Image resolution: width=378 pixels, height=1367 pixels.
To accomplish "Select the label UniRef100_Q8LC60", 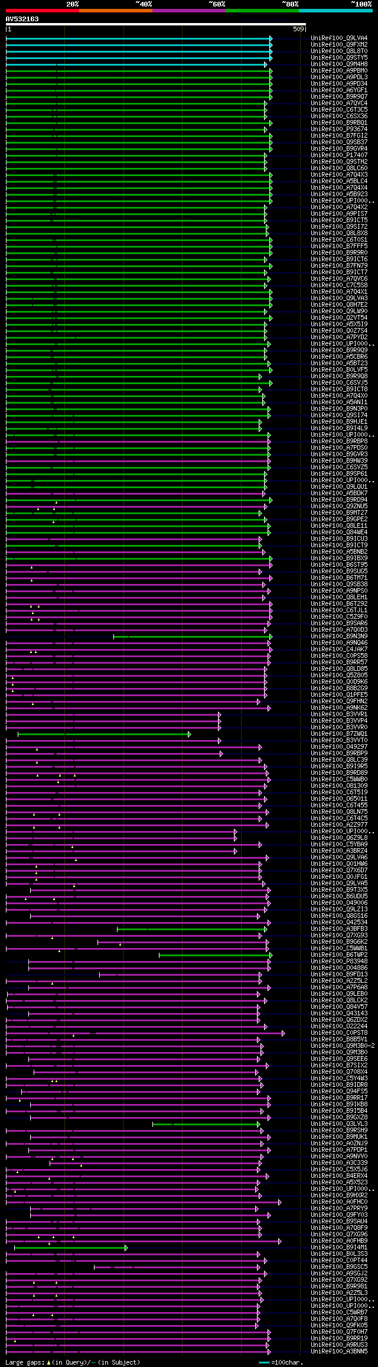I will [x=339, y=168].
